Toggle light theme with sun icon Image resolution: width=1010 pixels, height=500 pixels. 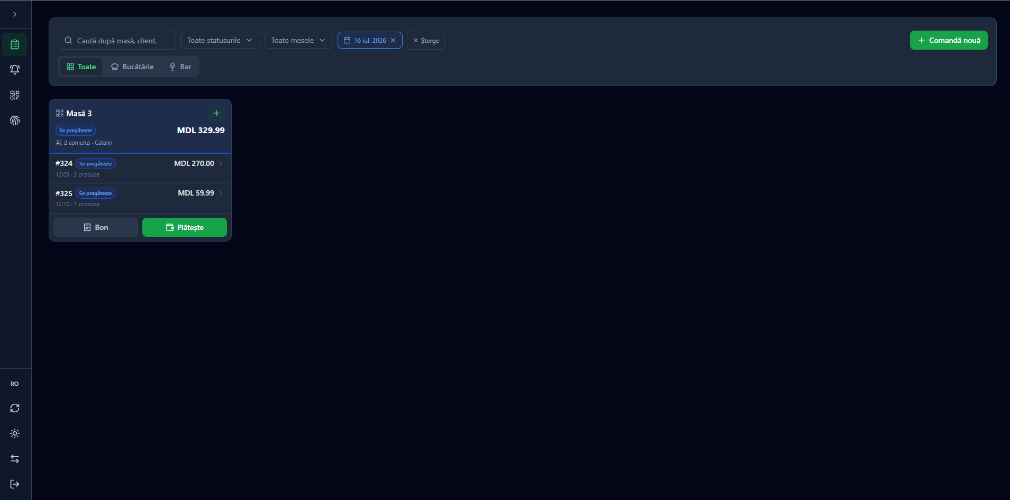pos(15,433)
